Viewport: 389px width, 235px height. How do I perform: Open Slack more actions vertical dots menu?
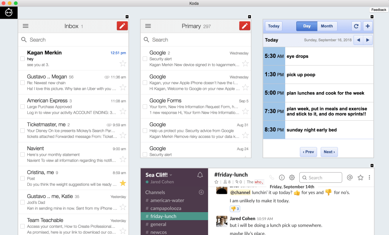(369, 177)
